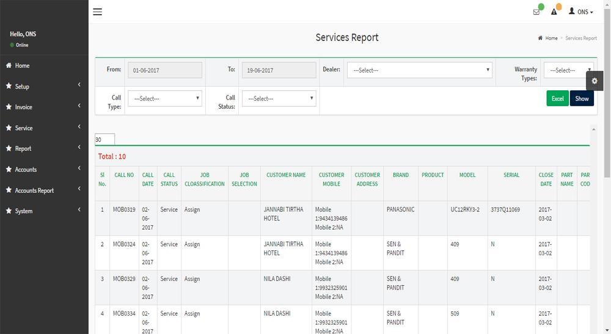
Task: Click the table scroll up arrow
Action: coord(593,129)
